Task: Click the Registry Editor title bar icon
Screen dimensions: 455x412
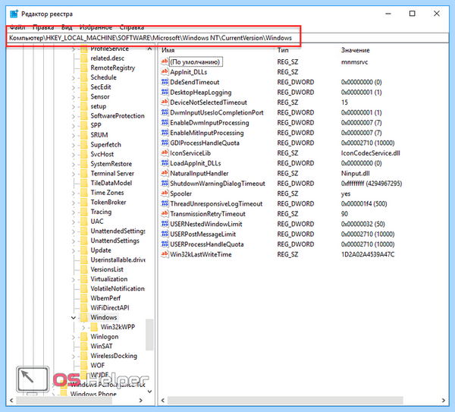Action: pyautogui.click(x=14, y=14)
